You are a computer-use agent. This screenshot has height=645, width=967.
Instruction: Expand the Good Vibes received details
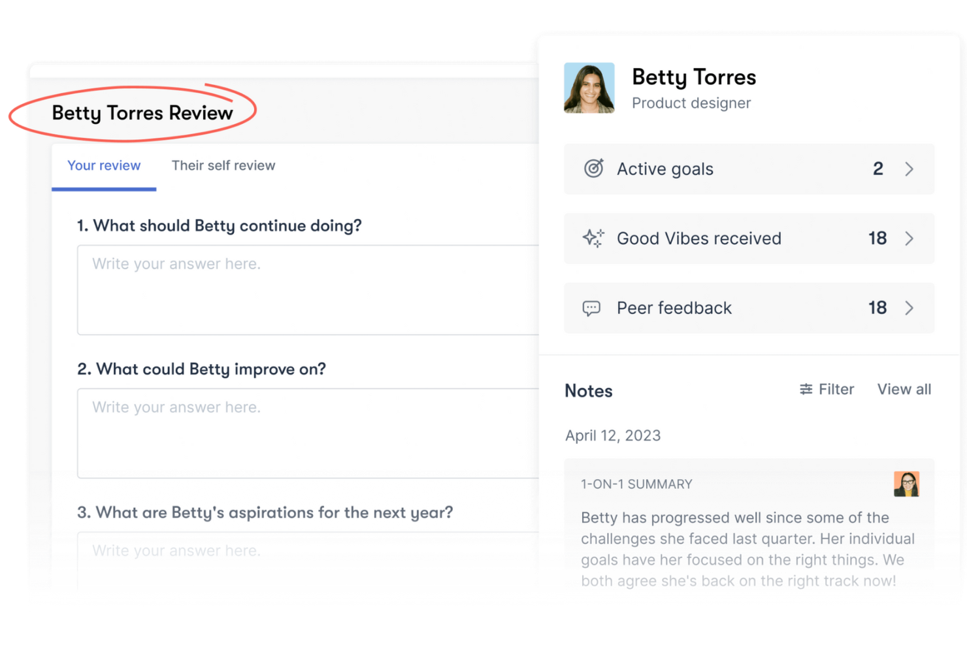pyautogui.click(x=910, y=239)
